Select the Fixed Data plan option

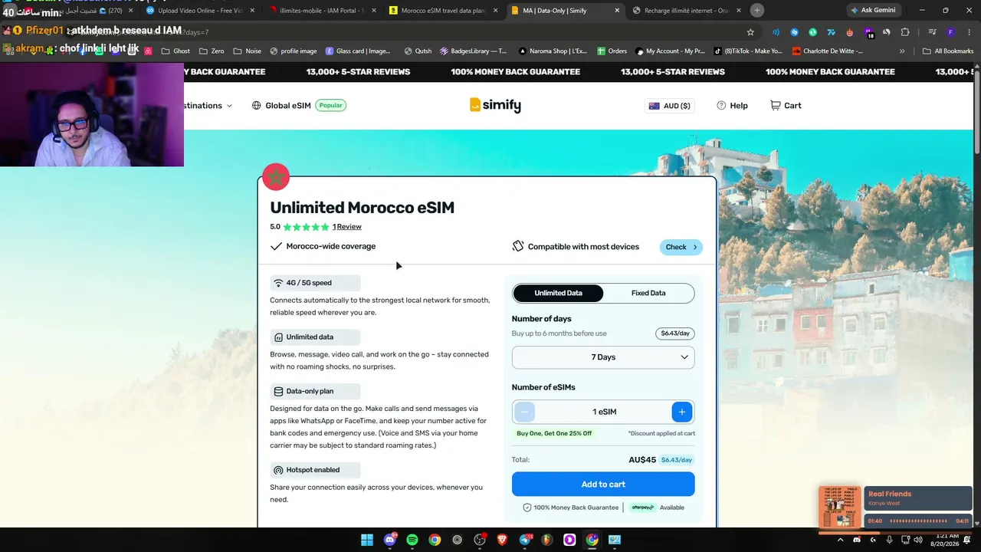click(x=648, y=293)
